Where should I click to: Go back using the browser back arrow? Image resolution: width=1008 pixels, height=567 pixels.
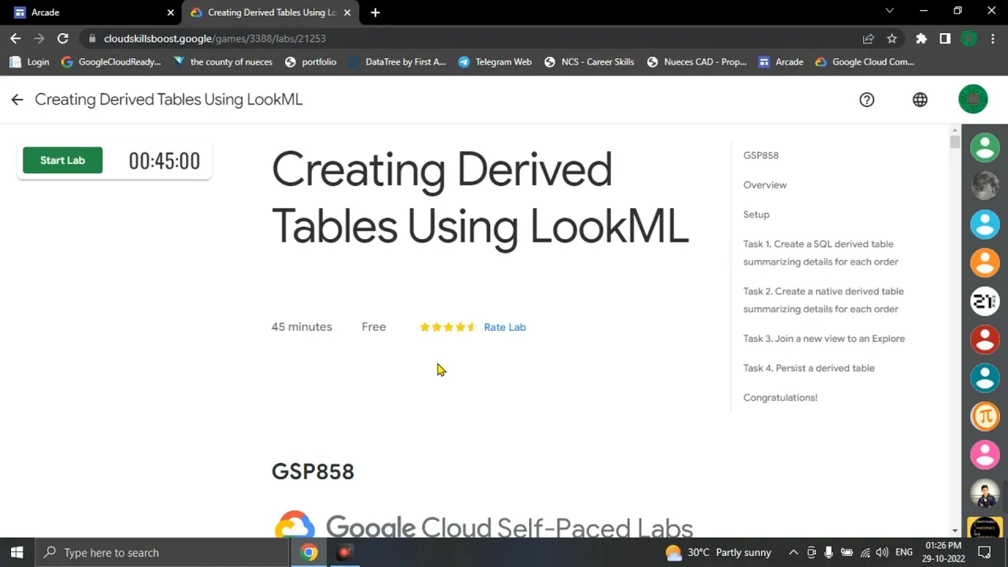point(15,38)
